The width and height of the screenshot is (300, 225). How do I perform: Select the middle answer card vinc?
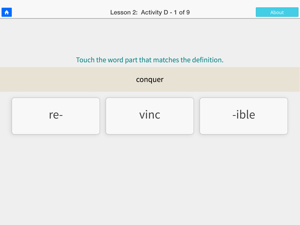[150, 116]
